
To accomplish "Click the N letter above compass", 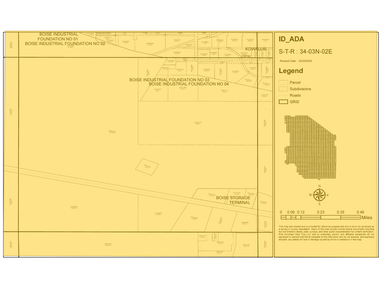I will [319, 185].
